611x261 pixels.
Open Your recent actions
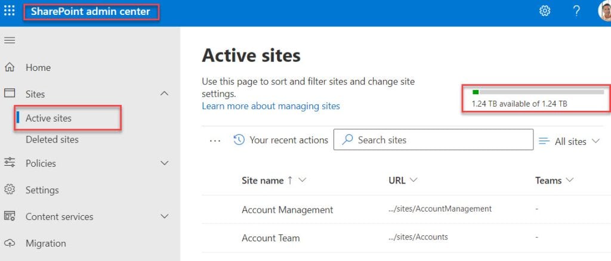point(289,140)
